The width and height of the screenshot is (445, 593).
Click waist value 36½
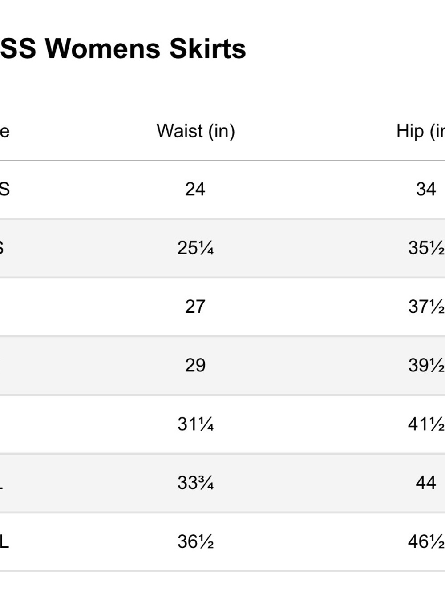click(195, 541)
